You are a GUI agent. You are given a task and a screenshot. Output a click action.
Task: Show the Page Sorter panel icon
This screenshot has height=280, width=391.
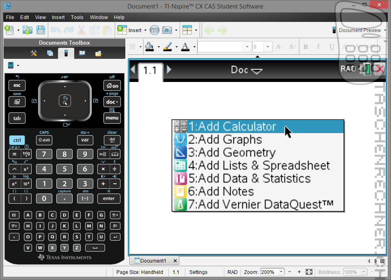pyautogui.click(x=50, y=53)
